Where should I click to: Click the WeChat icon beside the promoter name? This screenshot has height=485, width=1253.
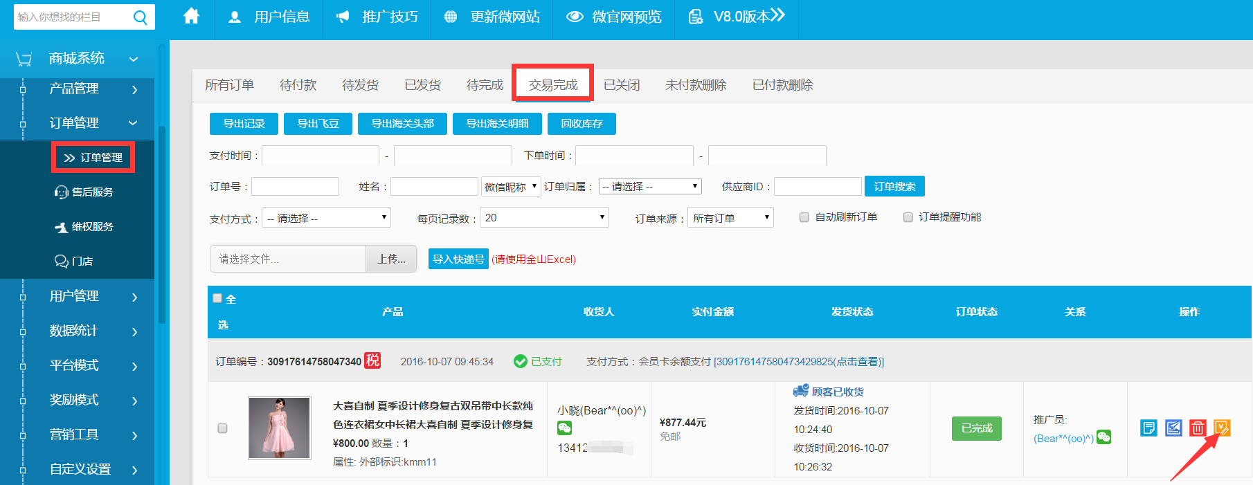1104,437
